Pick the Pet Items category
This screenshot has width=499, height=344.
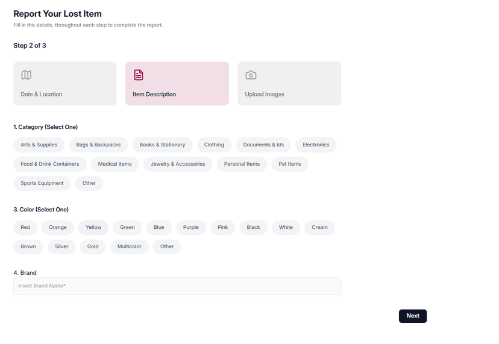(290, 164)
